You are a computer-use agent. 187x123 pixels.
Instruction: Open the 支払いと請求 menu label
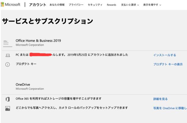(x=129, y=5)
